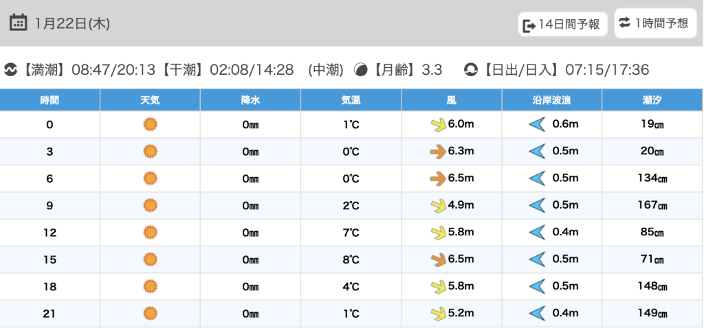This screenshot has width=704, height=328.
Task: Select the 天気 column header
Action: click(150, 100)
